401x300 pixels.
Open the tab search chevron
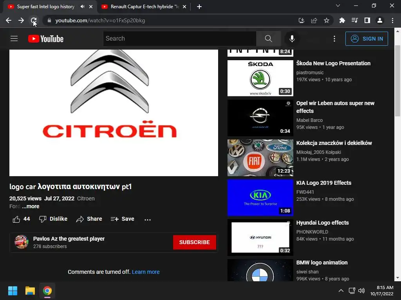[x=338, y=5]
